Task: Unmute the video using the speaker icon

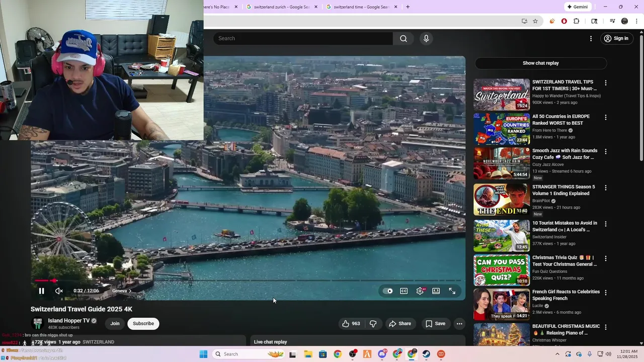Action: pyautogui.click(x=59, y=291)
